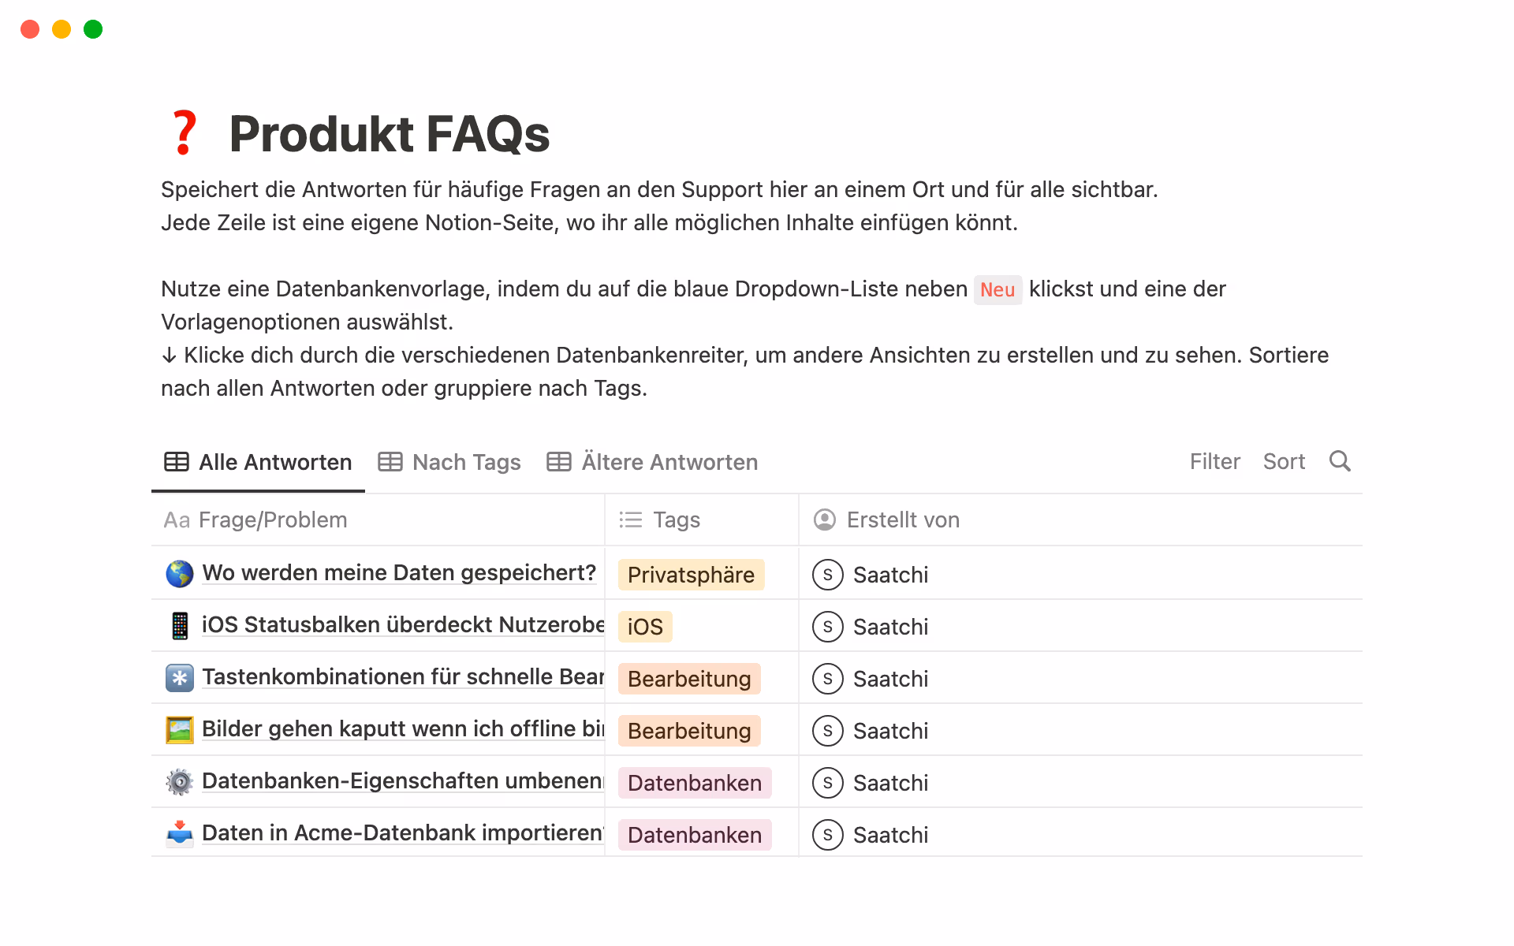Screen dimensions: 1514x946
Task: Open "Wo werden meine Daten gespeichert?" page
Action: (399, 573)
